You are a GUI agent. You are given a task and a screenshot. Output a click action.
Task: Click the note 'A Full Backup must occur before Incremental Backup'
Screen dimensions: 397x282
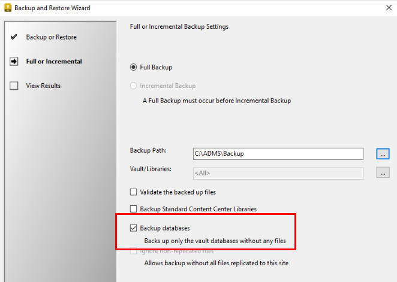tap(216, 101)
